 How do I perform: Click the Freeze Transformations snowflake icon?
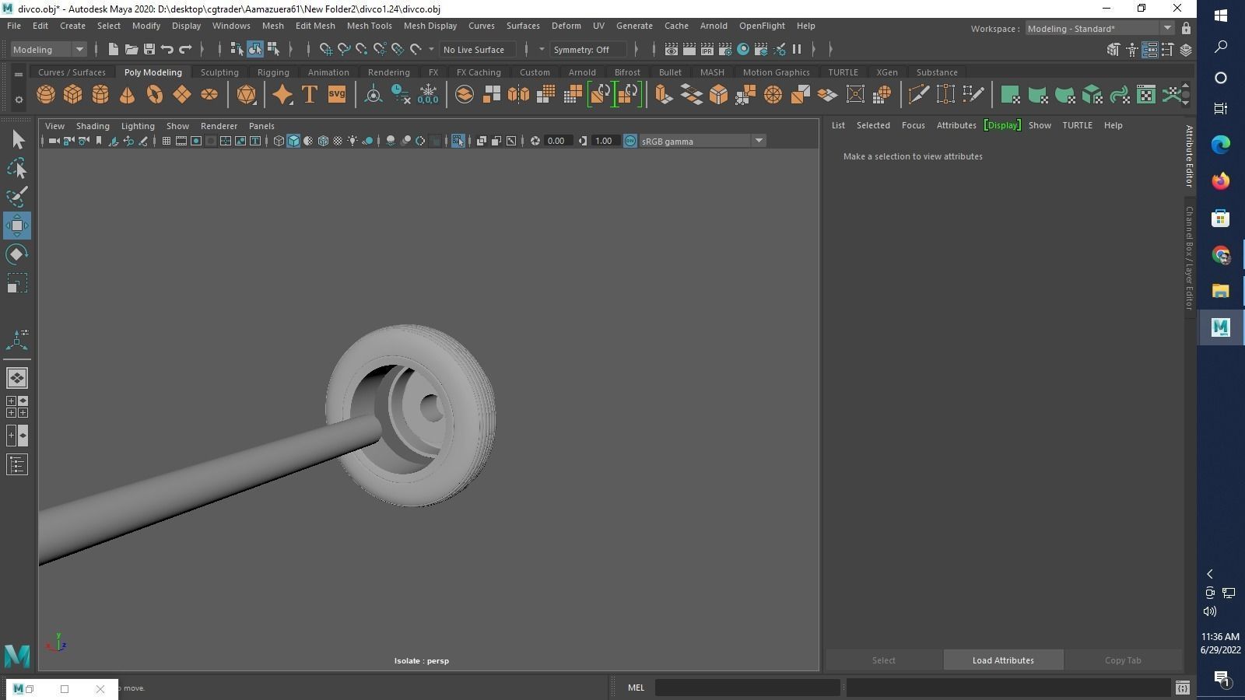point(428,95)
